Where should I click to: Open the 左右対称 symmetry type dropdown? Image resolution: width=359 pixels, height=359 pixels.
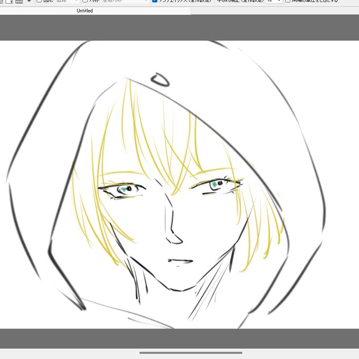[125, 1]
